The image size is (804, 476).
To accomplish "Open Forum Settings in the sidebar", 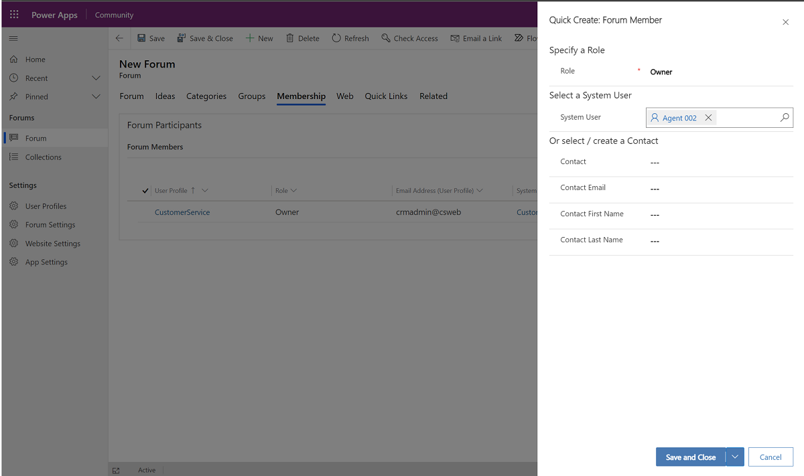I will [x=50, y=225].
